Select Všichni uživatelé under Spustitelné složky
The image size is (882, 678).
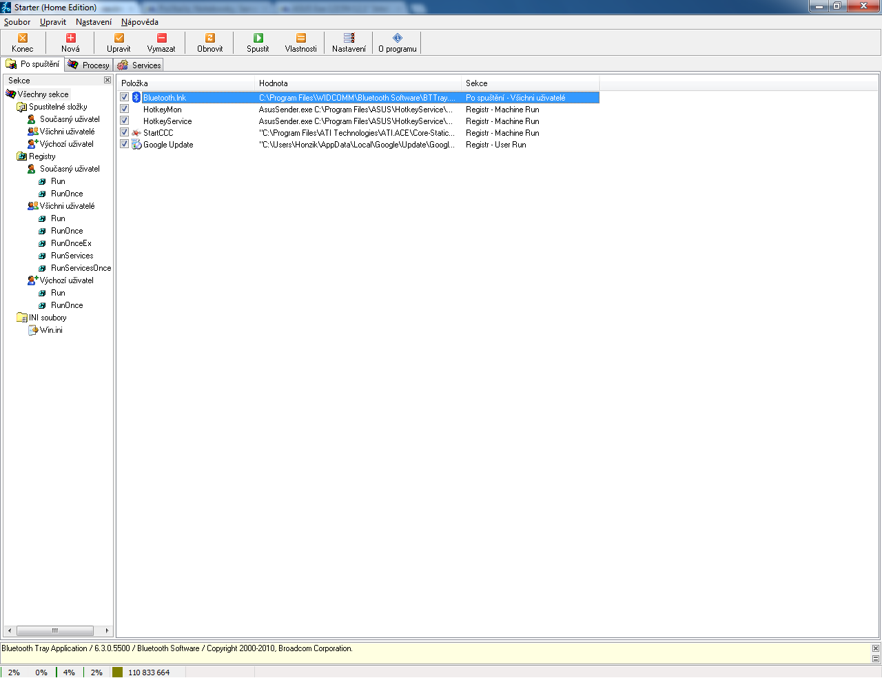tap(67, 132)
